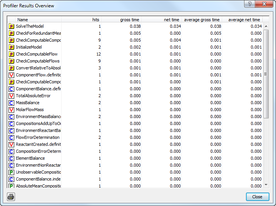Click the ComponentBalance.defin constraint icon

point(11,89)
